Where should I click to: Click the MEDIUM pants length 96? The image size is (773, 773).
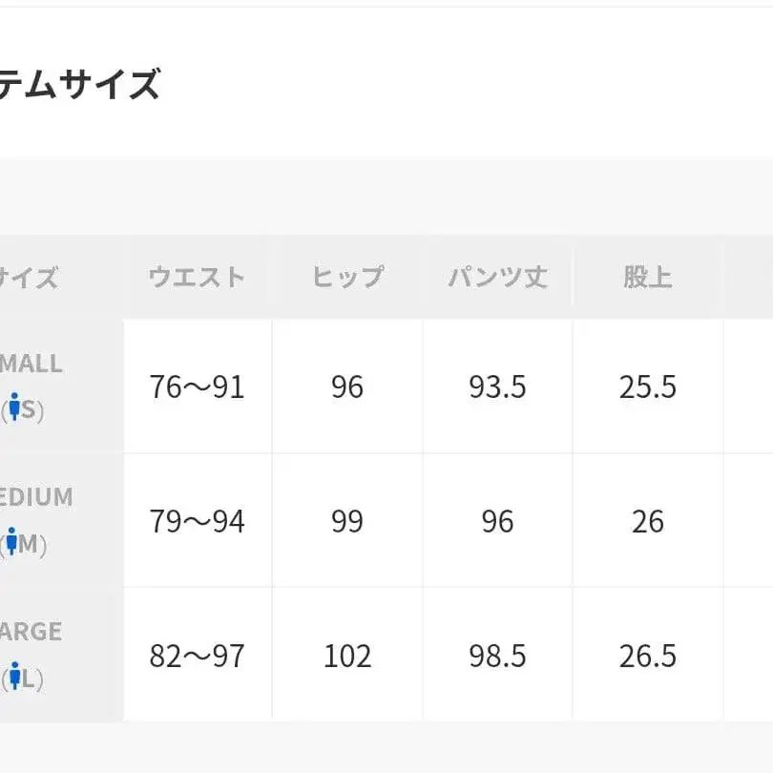(497, 522)
